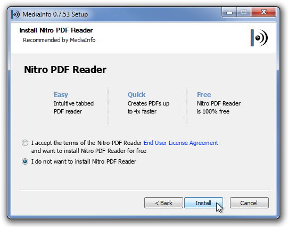
Task: Accept the Nitro PDF Reader license terms
Action: 25,143
